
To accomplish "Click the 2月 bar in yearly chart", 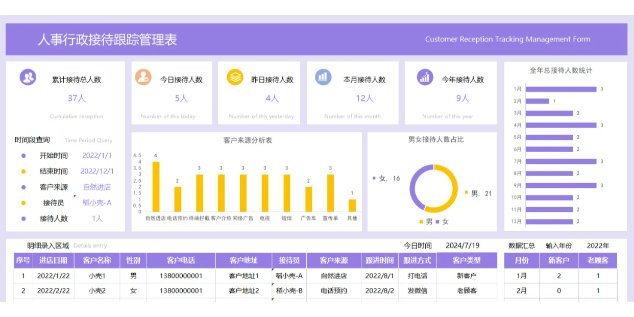I will [538, 101].
